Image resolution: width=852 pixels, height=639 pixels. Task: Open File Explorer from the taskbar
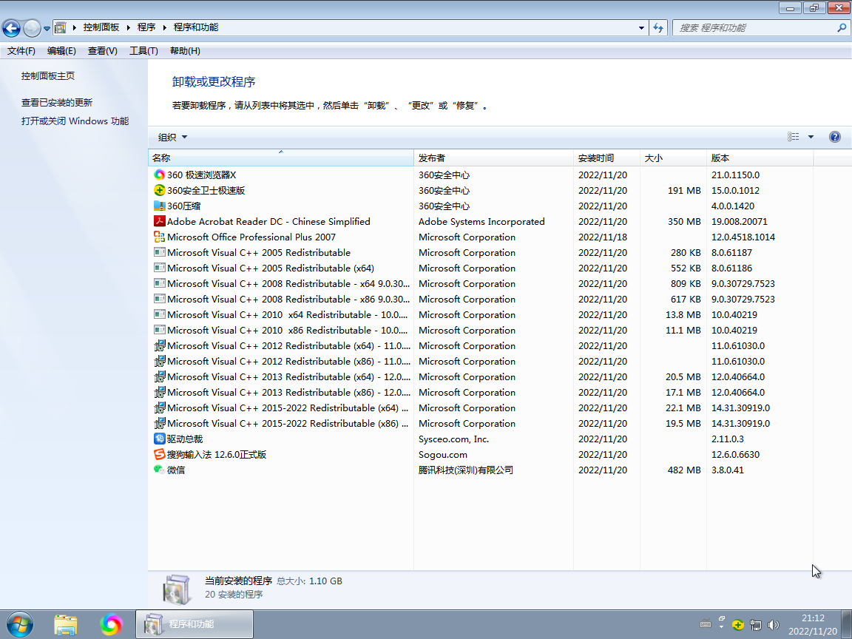tap(66, 624)
